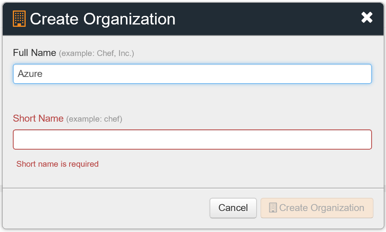386x232 pixels.
Task: Close the Create Organization dialog with X
Action: (x=367, y=17)
